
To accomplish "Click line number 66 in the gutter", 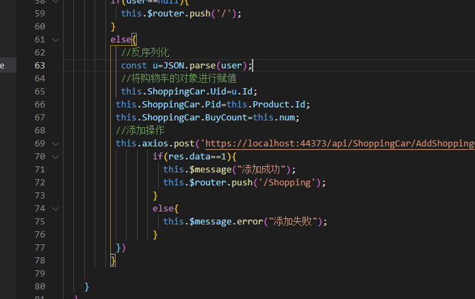I will [x=40, y=105].
